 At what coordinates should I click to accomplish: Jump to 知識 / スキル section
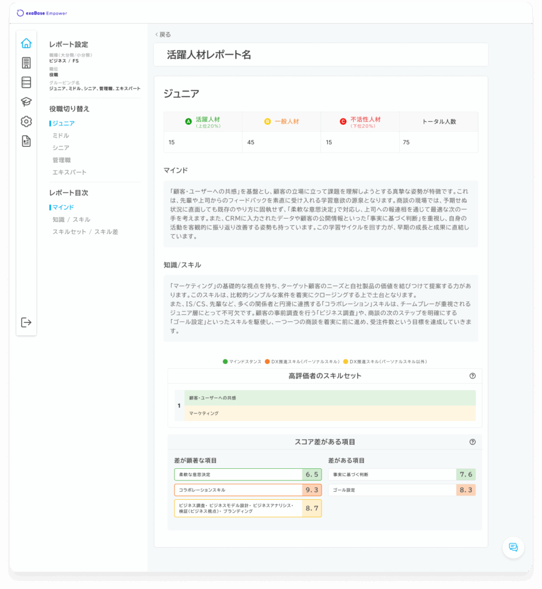(x=71, y=220)
